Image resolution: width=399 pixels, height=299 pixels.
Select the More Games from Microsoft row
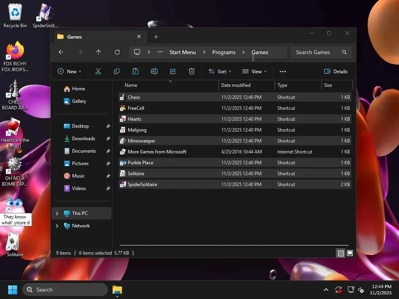[x=235, y=152]
